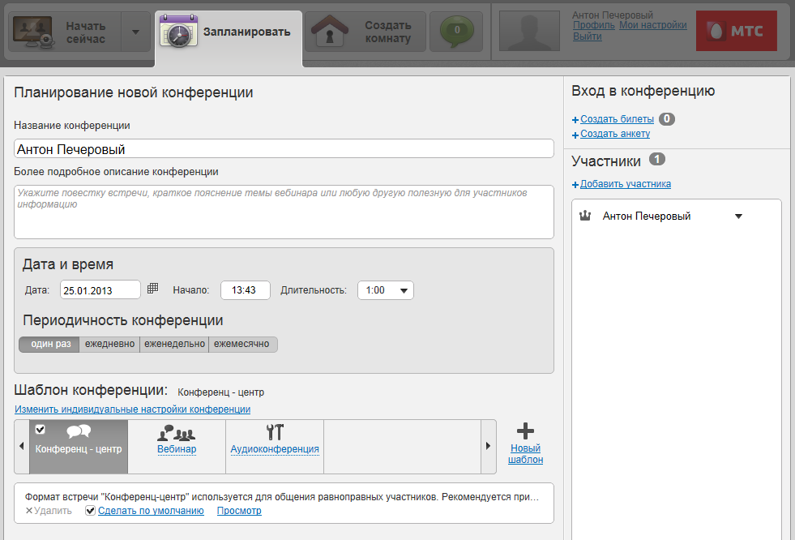Click the Создать билеты link
This screenshot has width=795, height=540.
tap(616, 119)
